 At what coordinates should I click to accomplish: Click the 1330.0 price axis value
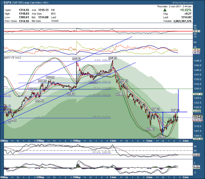(x=197, y=88)
